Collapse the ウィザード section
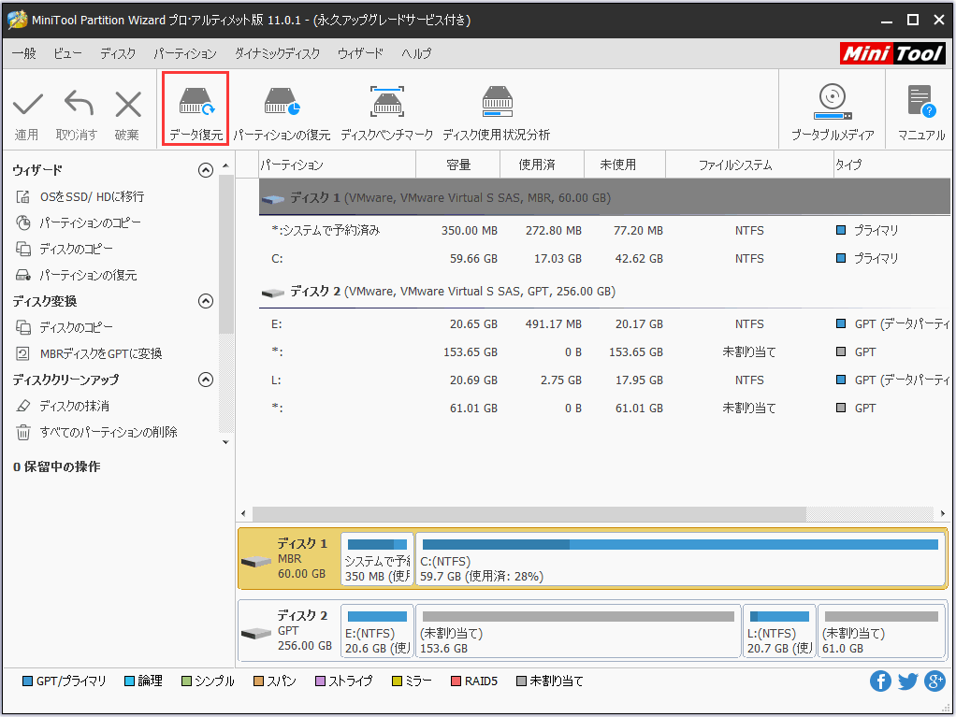 point(206,170)
